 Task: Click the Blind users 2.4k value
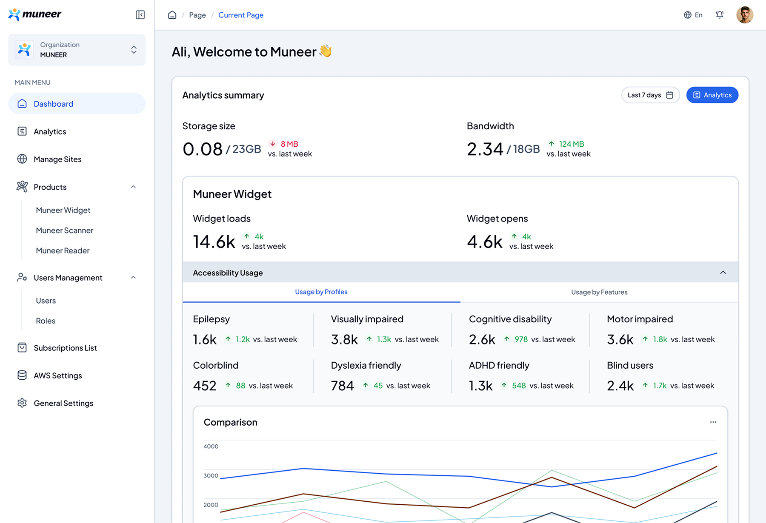pyautogui.click(x=620, y=386)
